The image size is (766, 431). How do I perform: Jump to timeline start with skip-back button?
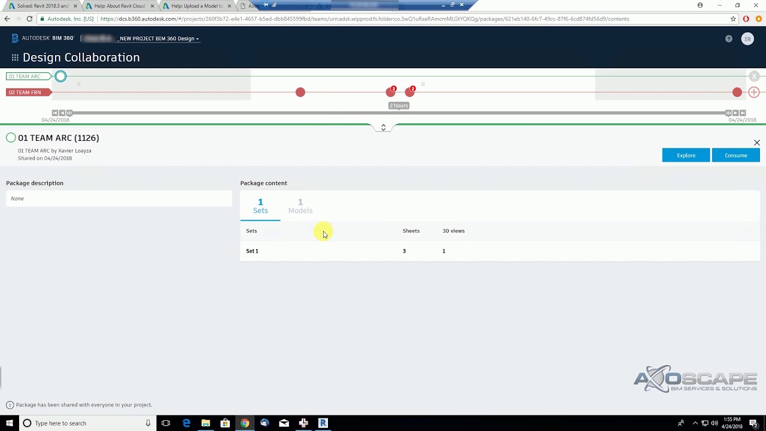click(x=55, y=113)
